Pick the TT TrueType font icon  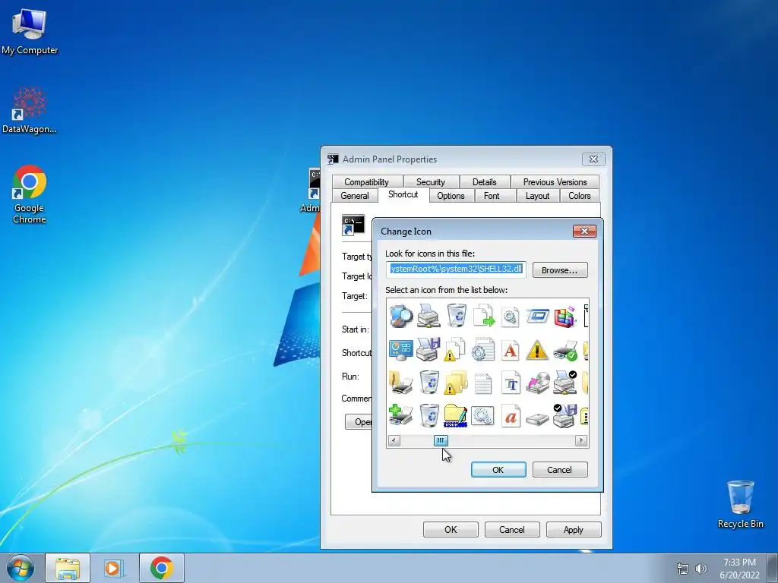point(511,383)
